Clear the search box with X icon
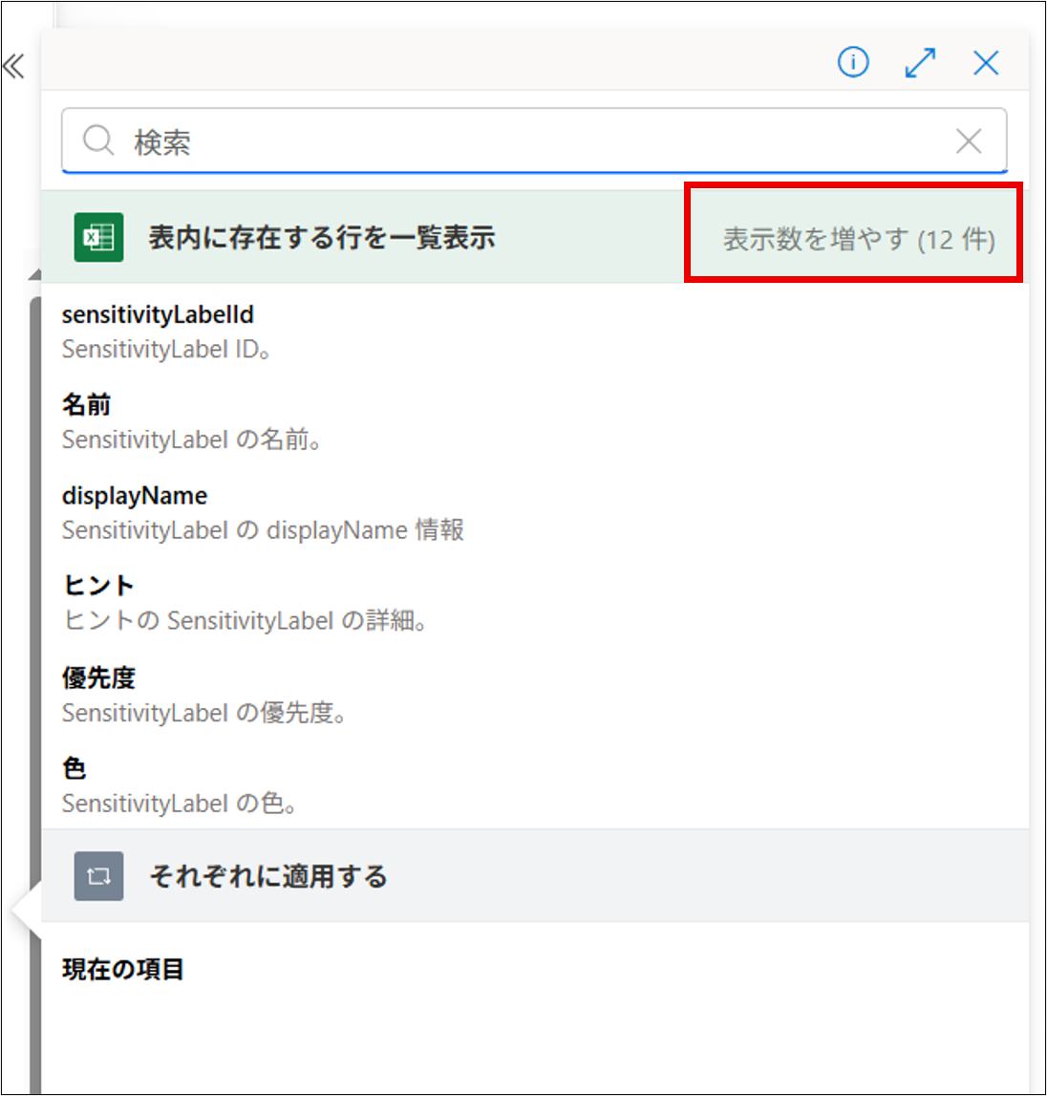 969,141
